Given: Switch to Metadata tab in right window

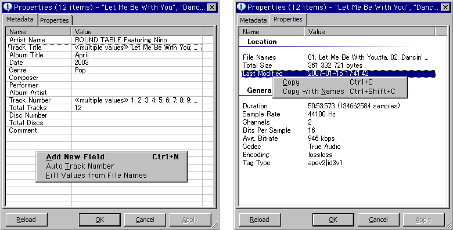Looking at the screenshot, I should [x=253, y=20].
